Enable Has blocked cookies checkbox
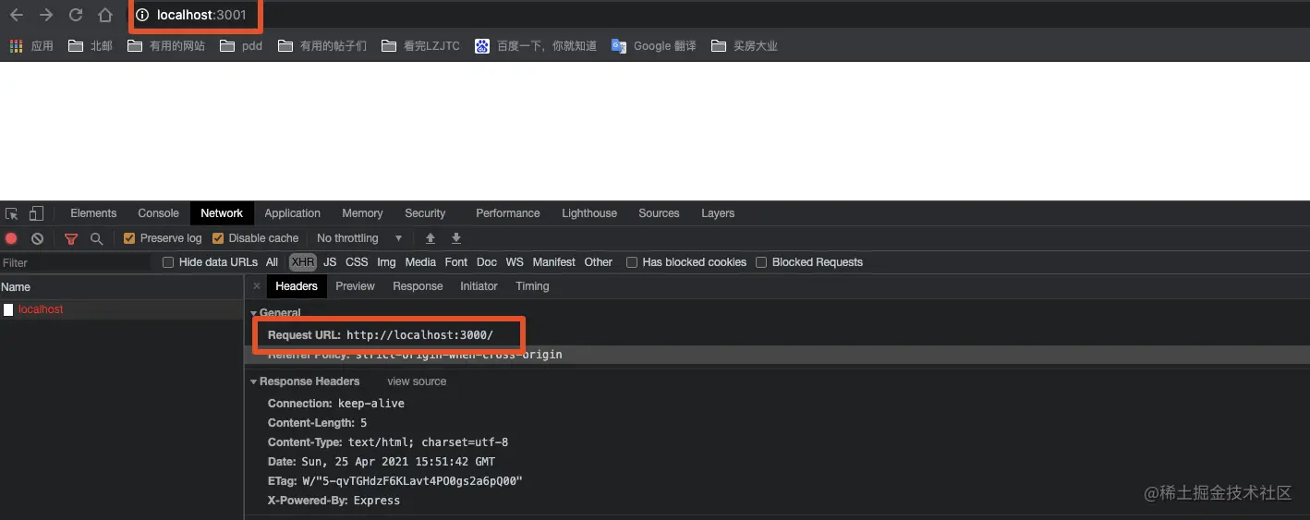Image resolution: width=1310 pixels, height=520 pixels. pyautogui.click(x=632, y=262)
